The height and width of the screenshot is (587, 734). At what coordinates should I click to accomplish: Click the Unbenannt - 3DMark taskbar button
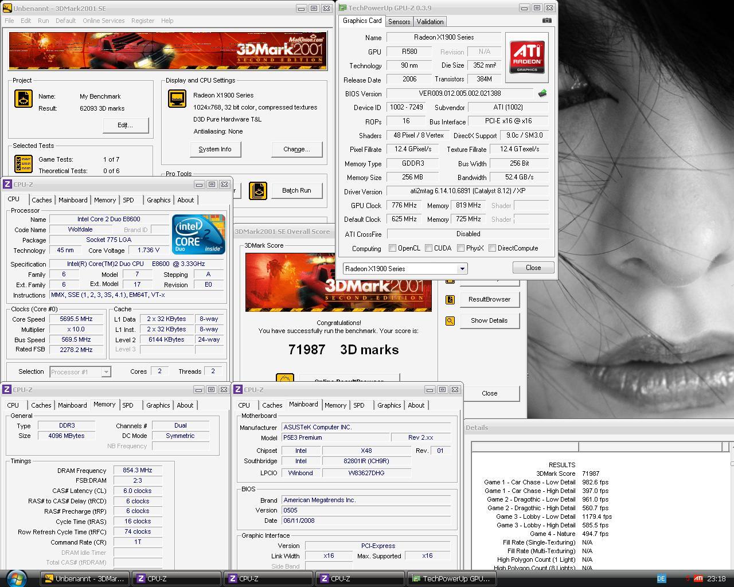[85, 578]
